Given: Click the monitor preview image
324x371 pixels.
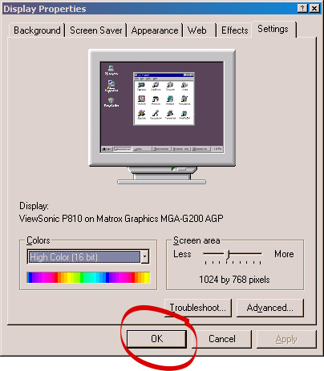Looking at the screenshot, I should pyautogui.click(x=162, y=117).
